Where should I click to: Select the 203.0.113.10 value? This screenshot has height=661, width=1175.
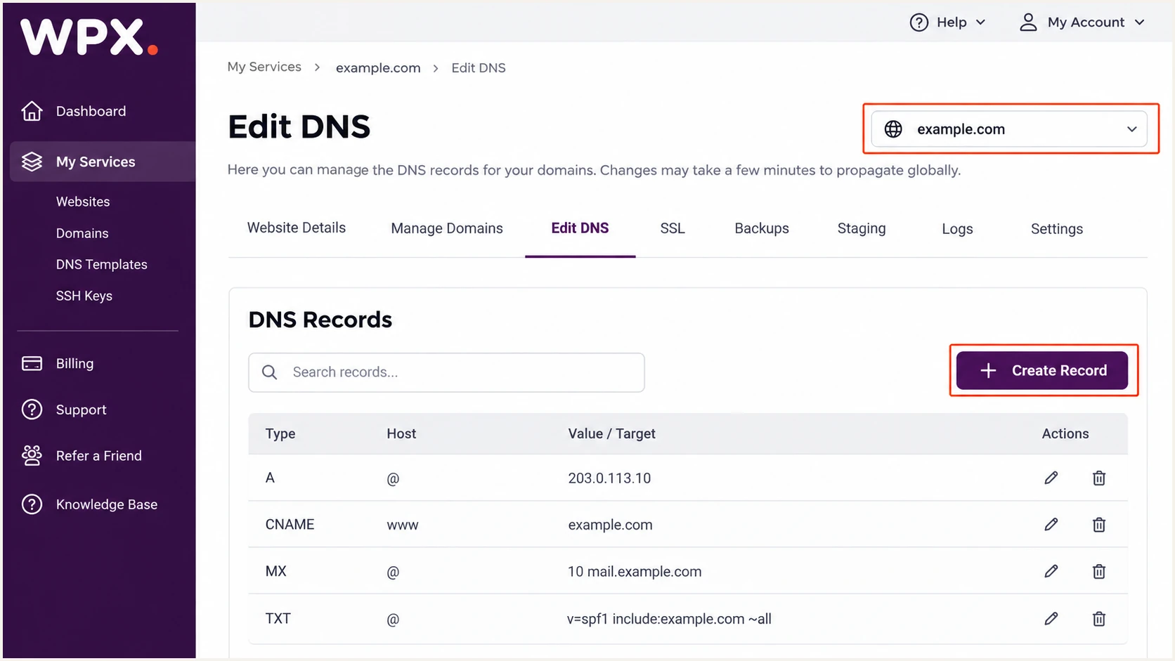tap(609, 478)
